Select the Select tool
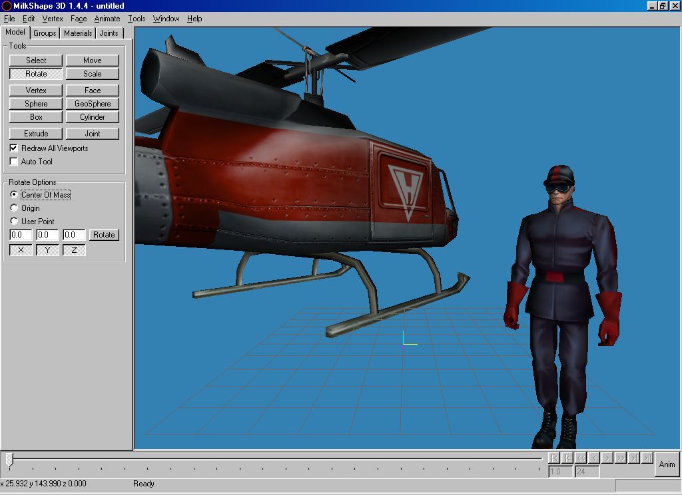The height and width of the screenshot is (495, 682). tap(36, 61)
